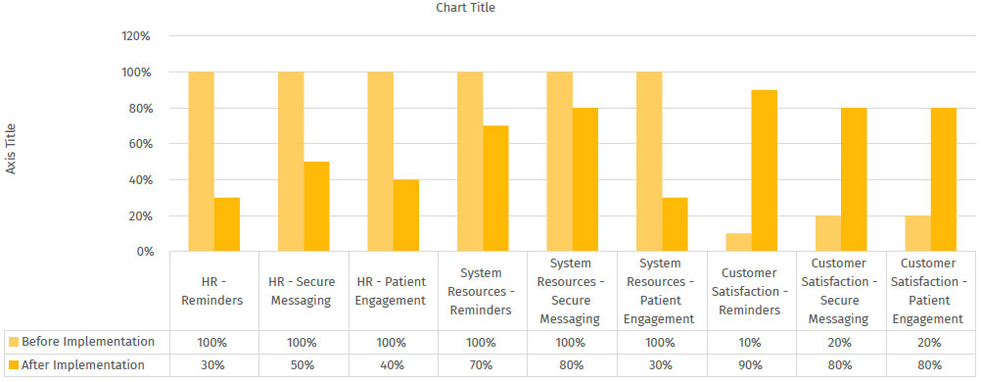Select System Resources - Reminders after bar
The width and height of the screenshot is (981, 382).
[495, 188]
